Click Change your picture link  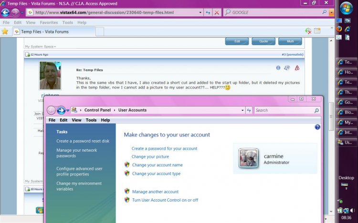point(150,156)
